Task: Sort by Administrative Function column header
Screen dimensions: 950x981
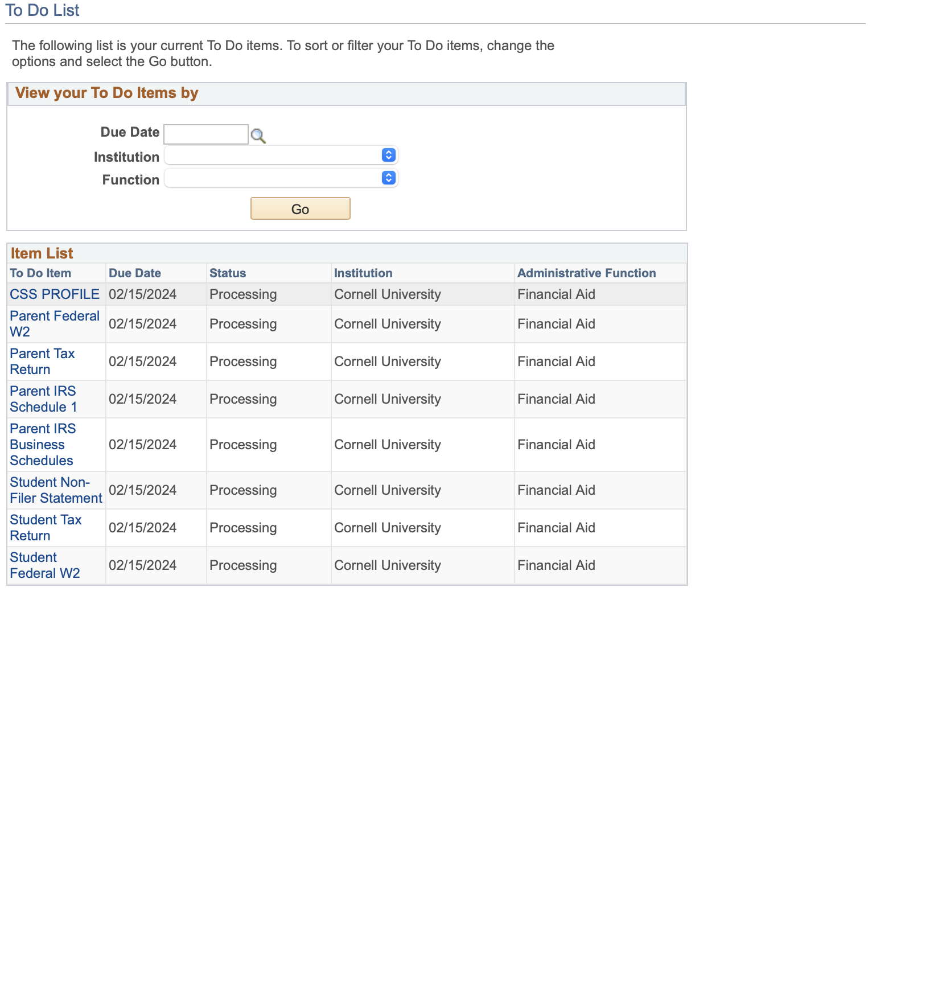Action: point(587,273)
